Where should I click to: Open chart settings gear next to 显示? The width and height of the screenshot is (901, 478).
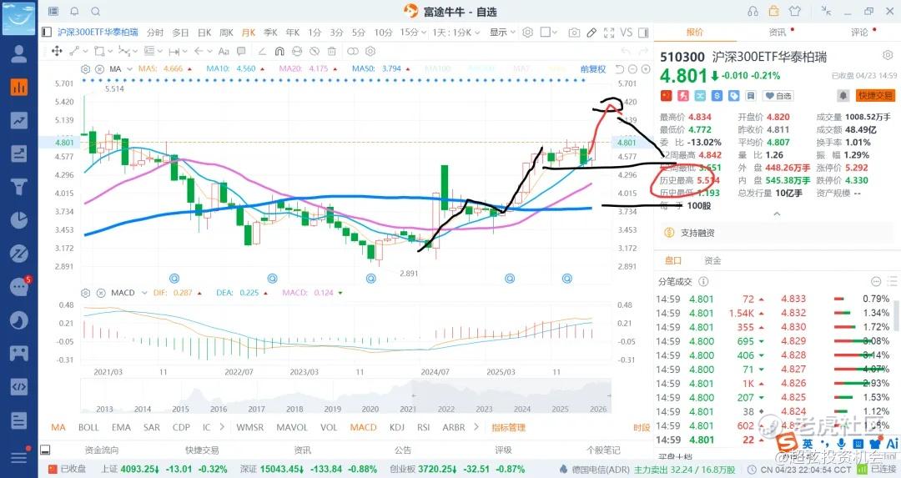click(527, 33)
